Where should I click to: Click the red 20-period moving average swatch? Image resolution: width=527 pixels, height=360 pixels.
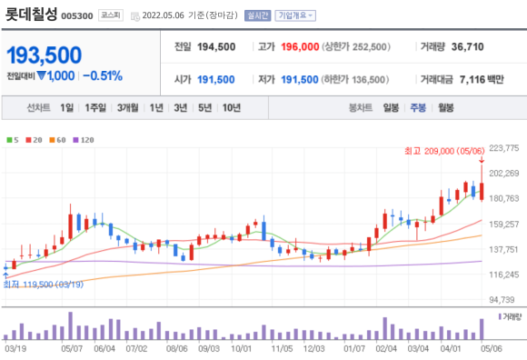28,140
